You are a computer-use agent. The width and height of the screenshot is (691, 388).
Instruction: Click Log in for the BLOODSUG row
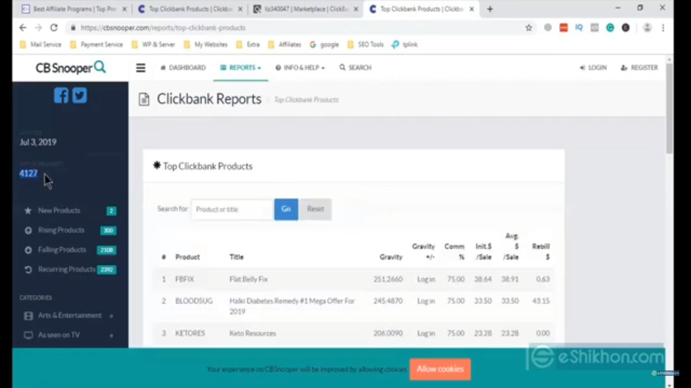pos(425,301)
